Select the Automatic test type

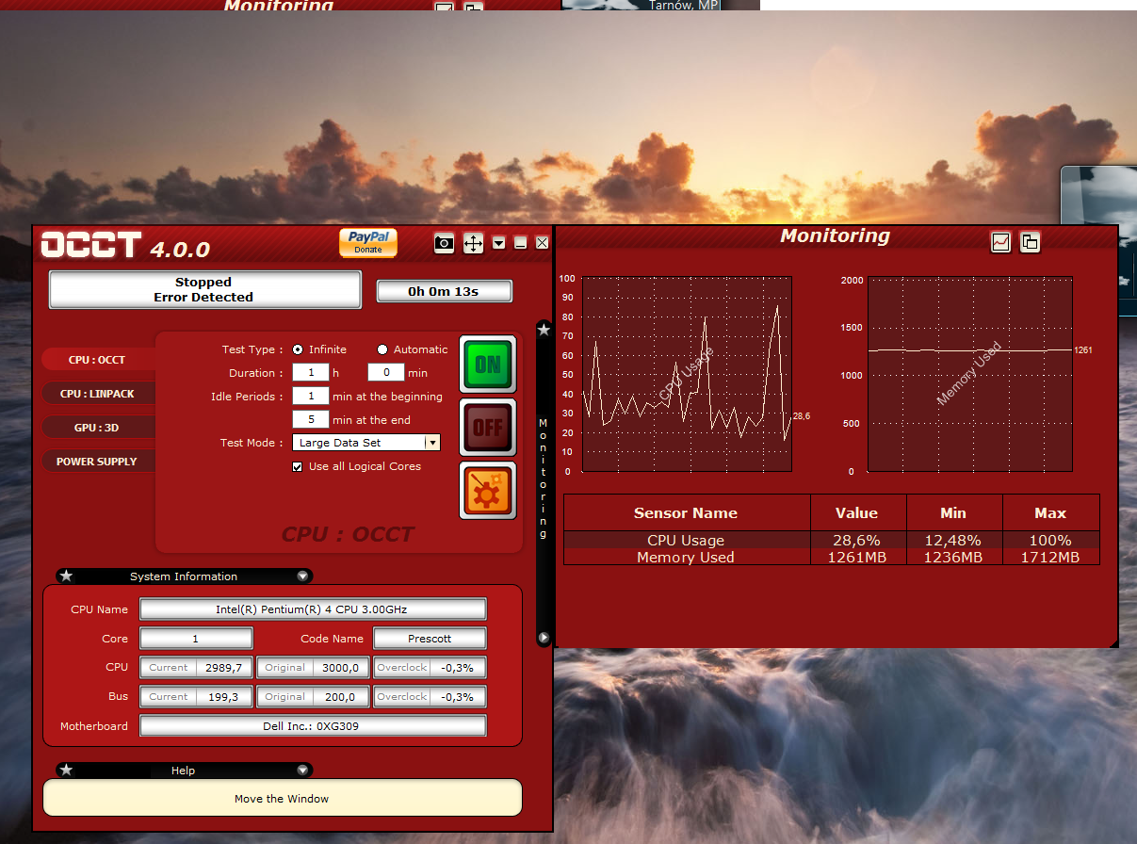point(382,349)
